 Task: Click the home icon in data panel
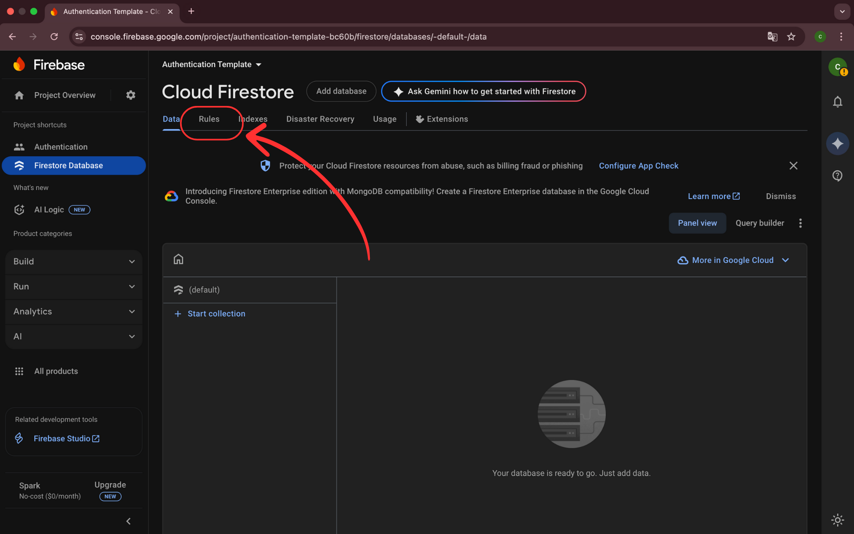pos(178,259)
